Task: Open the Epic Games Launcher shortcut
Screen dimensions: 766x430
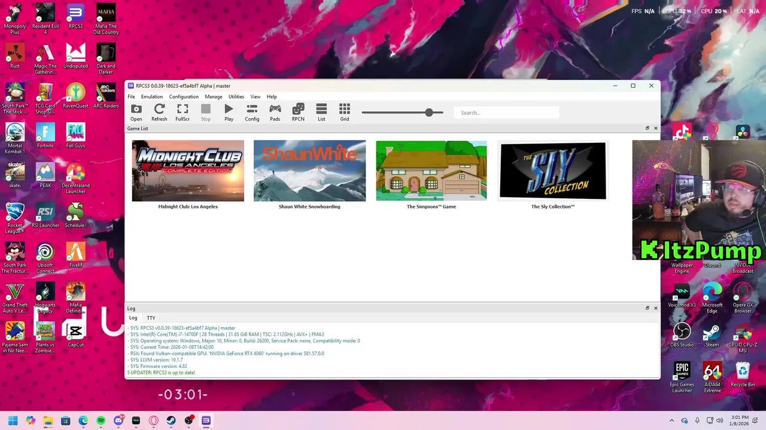Action: click(x=682, y=377)
